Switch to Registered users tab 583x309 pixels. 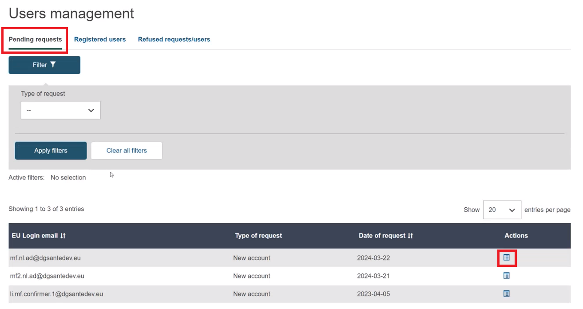point(100,40)
